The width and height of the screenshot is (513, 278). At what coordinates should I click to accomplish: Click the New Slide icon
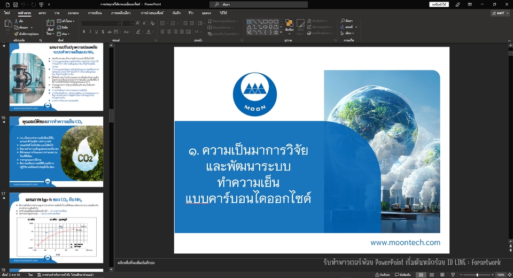(50, 23)
